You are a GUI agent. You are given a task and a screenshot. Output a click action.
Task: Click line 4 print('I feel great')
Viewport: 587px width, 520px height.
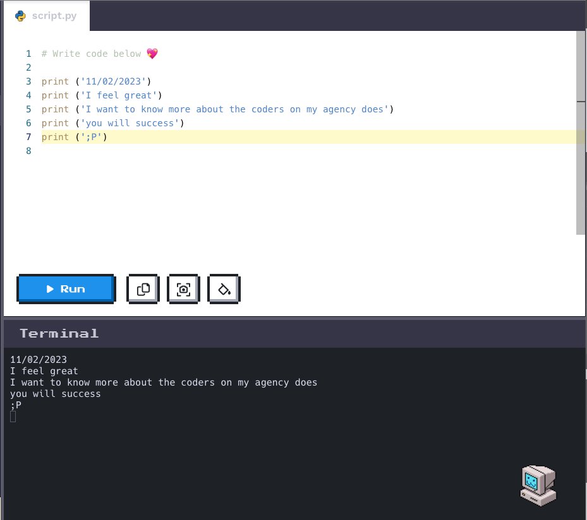[x=102, y=95]
